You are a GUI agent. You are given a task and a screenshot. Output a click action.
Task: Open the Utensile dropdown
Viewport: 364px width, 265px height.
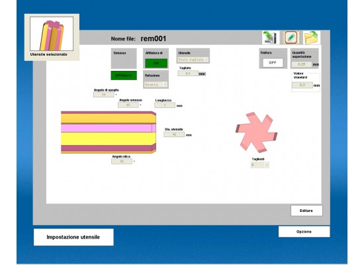[x=193, y=60]
